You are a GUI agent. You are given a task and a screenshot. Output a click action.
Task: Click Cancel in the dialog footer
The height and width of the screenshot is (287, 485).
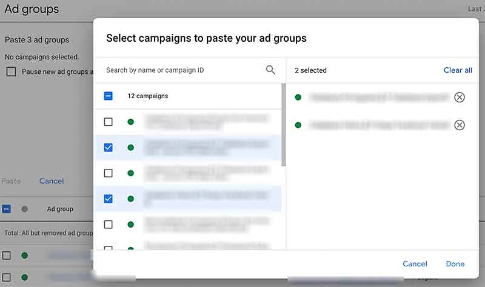[415, 264]
